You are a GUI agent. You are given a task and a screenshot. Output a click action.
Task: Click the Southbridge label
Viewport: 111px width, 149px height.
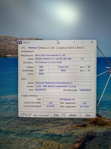tap(28, 70)
